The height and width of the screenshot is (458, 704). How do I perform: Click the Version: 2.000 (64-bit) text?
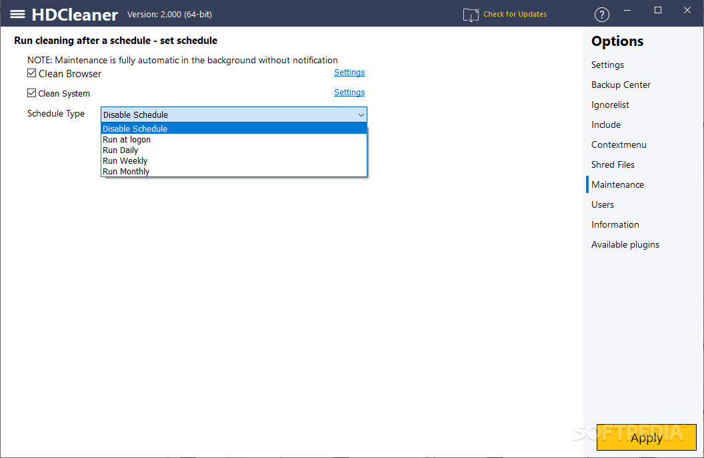(x=169, y=15)
